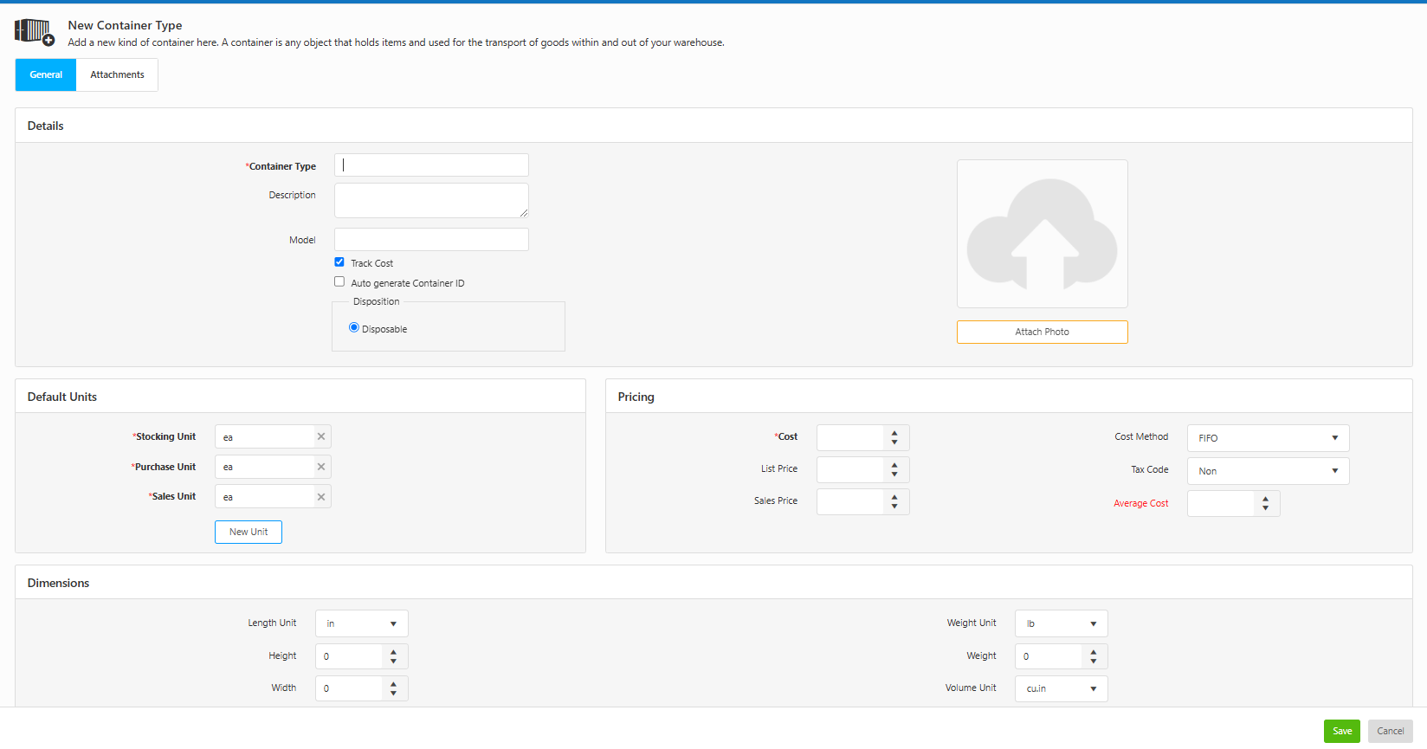Click the cloud upload photo placeholder
This screenshot has height=749, width=1427.
click(1042, 234)
